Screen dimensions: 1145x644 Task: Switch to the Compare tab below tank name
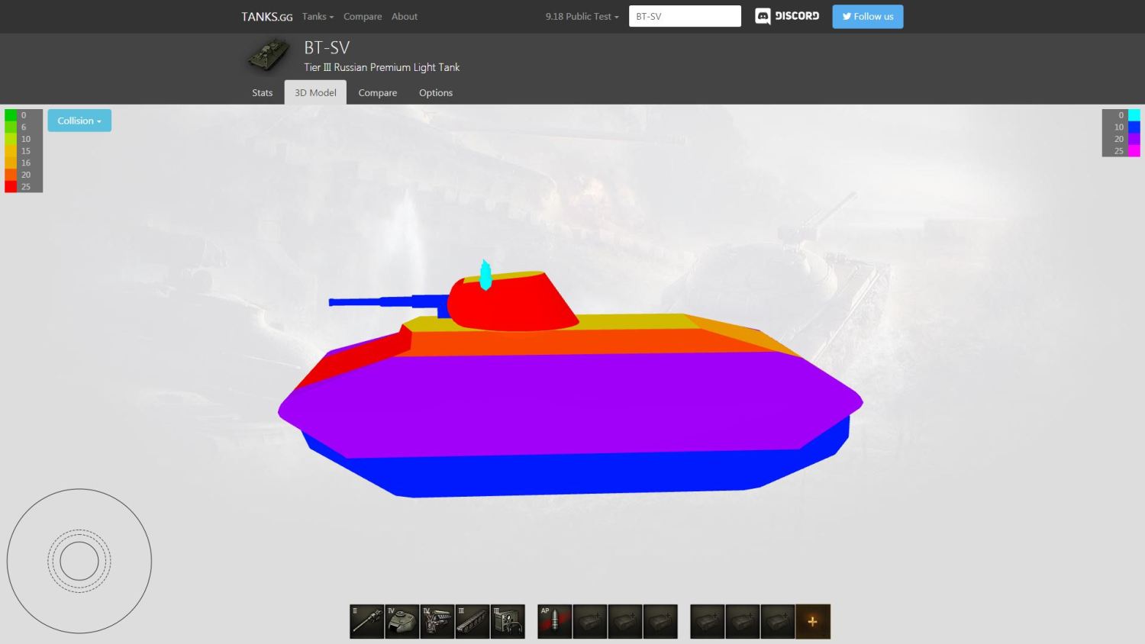coord(377,92)
